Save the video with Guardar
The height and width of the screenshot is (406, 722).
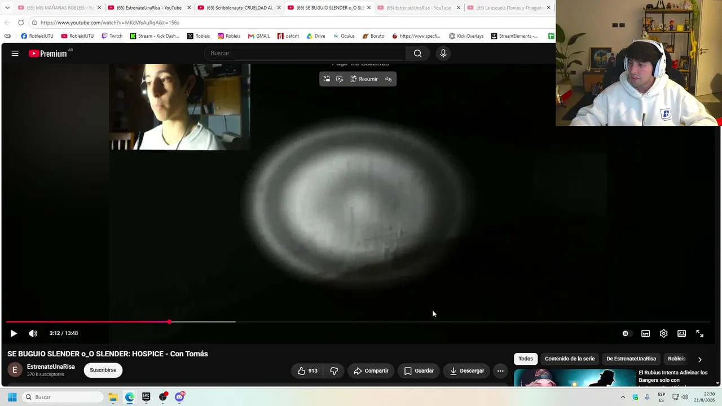click(x=419, y=370)
